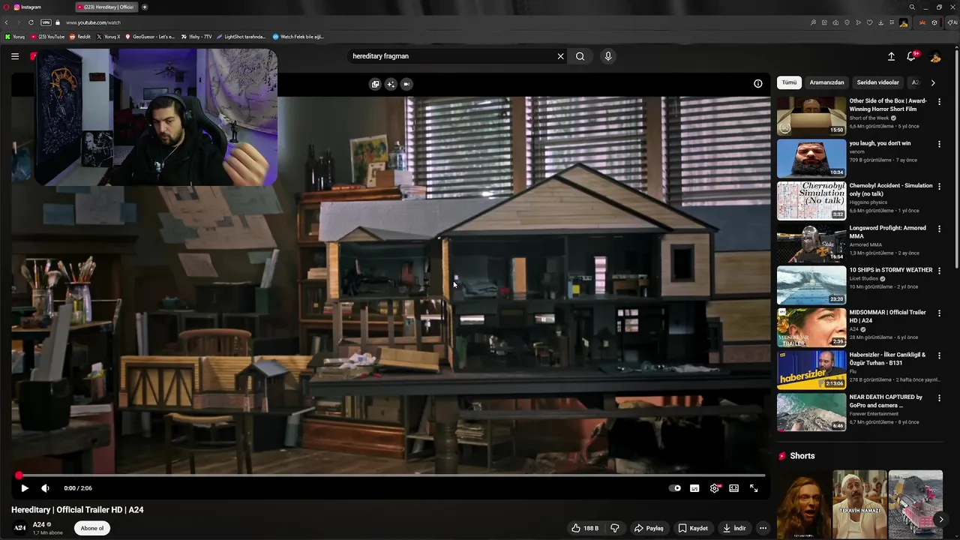Open options menu for Other Side of the Box
Image resolution: width=960 pixels, height=540 pixels.
(x=939, y=102)
